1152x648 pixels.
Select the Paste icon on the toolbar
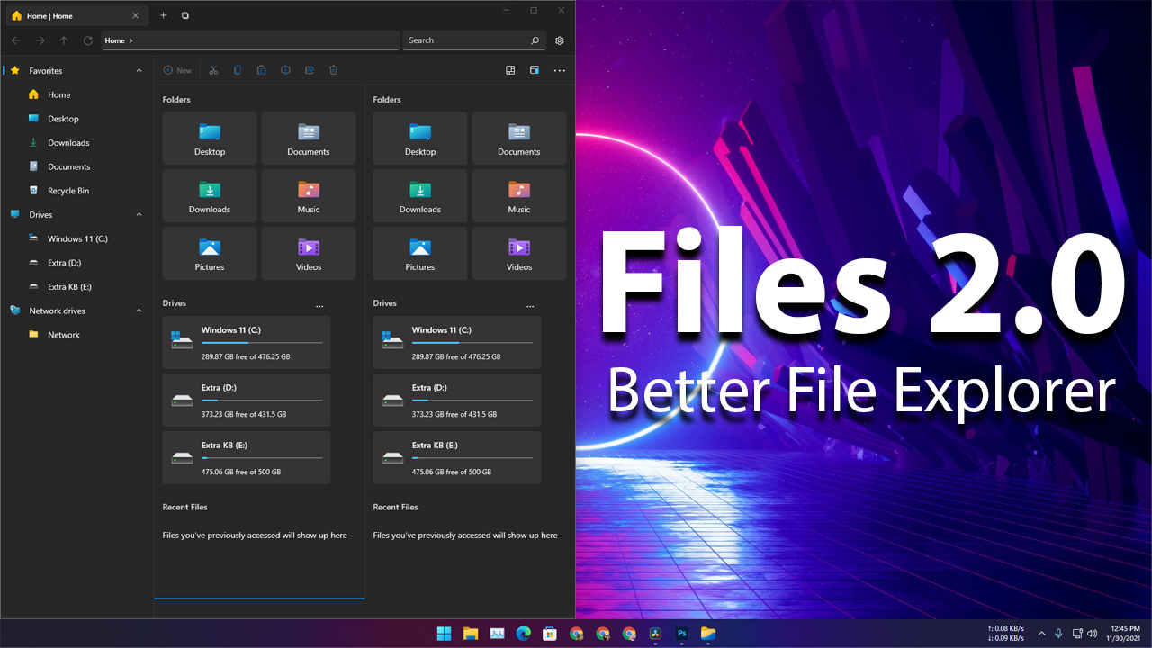pos(261,70)
